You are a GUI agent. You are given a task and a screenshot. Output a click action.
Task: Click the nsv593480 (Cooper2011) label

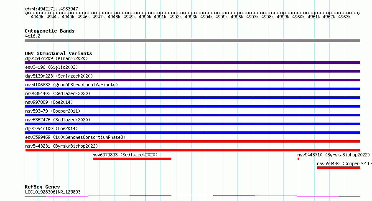(344, 163)
